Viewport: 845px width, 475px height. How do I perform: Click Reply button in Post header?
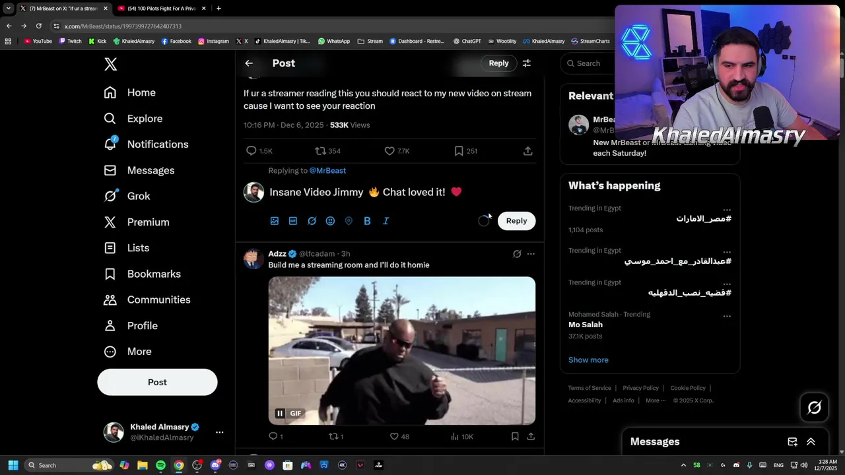498,63
